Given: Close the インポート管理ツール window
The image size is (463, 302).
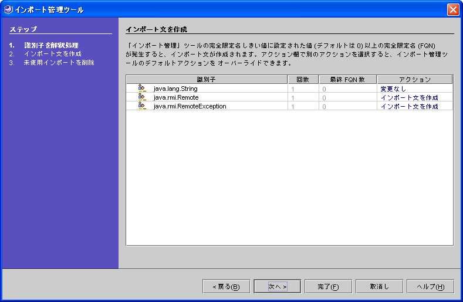Looking at the screenshot, I should 452,9.
